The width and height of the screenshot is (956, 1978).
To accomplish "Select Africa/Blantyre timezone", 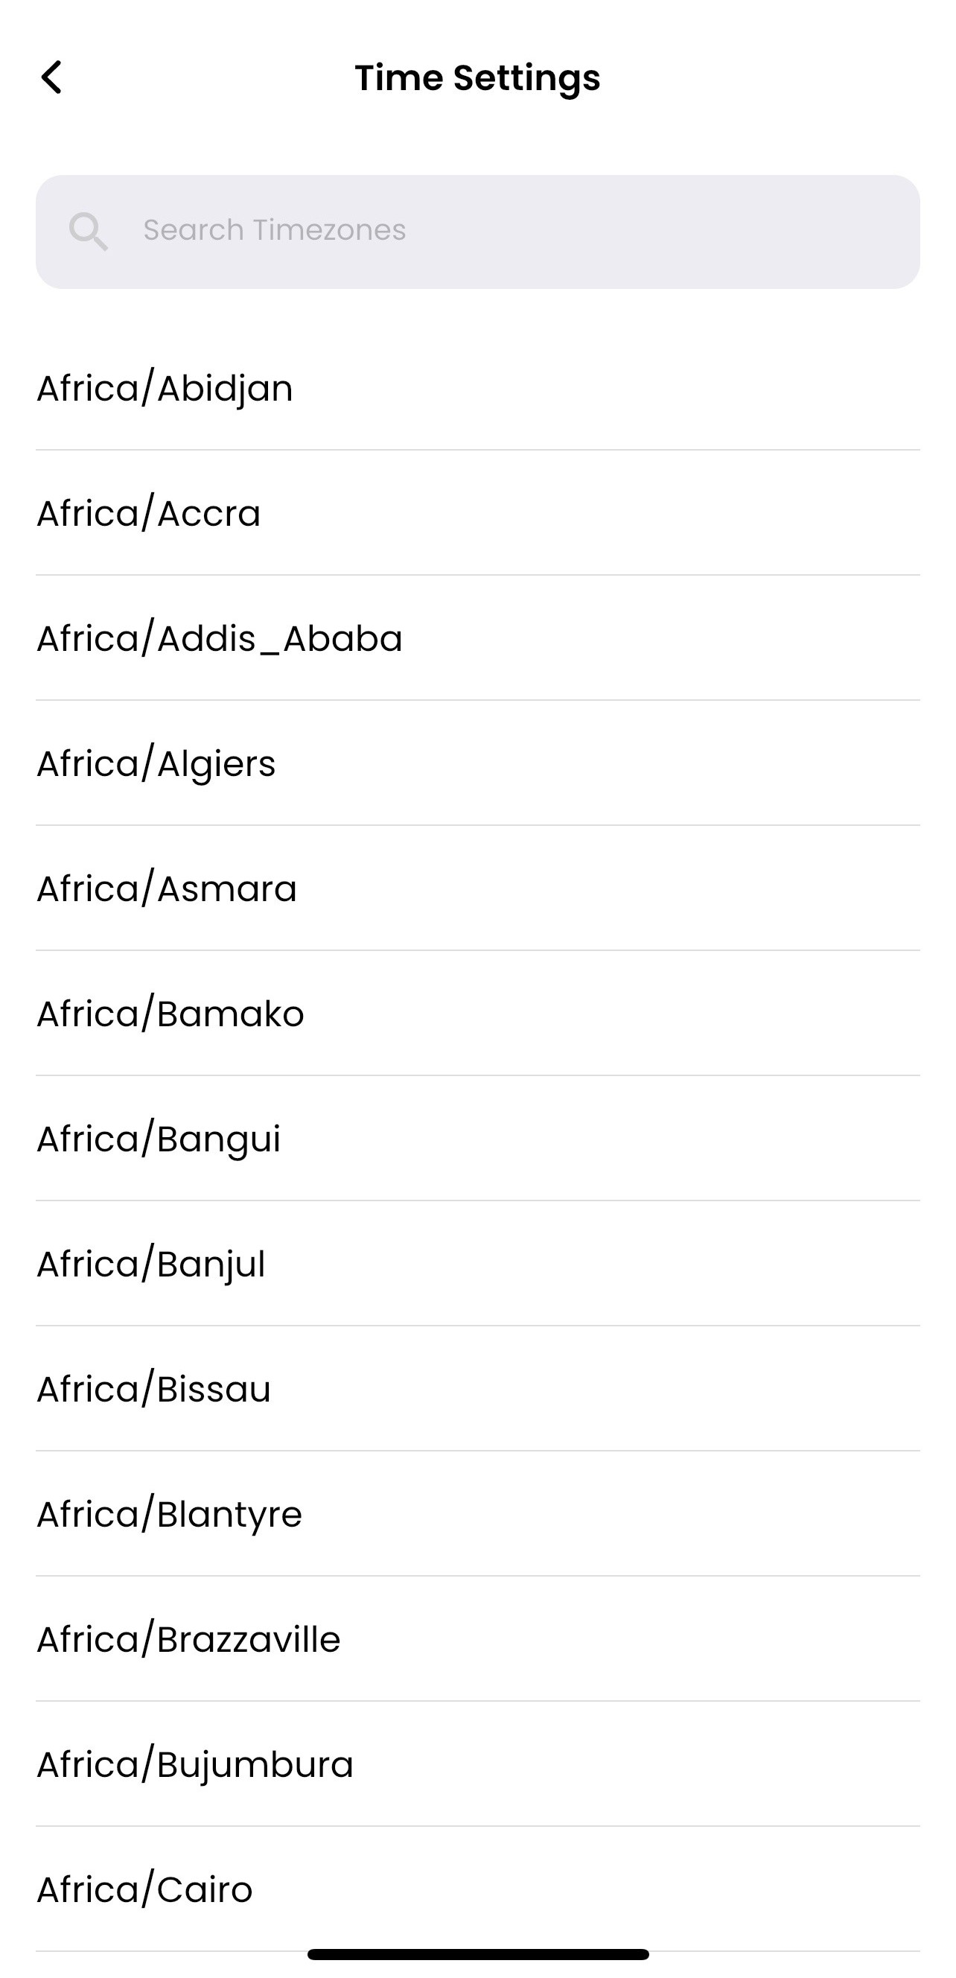I will click(x=477, y=1514).
